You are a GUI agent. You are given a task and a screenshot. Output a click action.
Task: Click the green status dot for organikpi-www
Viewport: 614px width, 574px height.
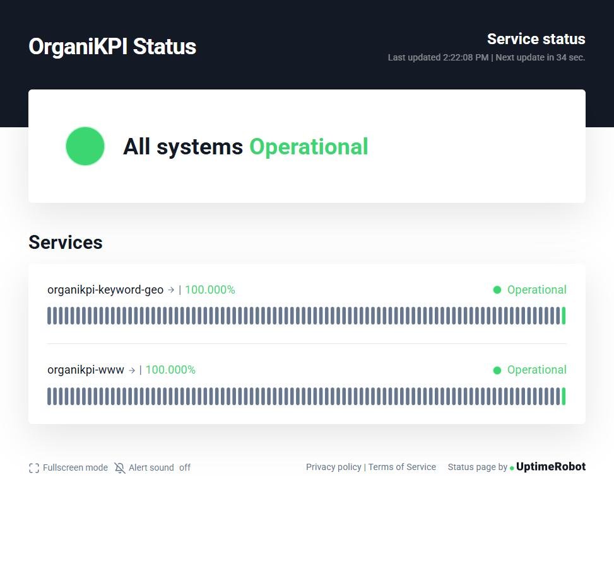[497, 370]
